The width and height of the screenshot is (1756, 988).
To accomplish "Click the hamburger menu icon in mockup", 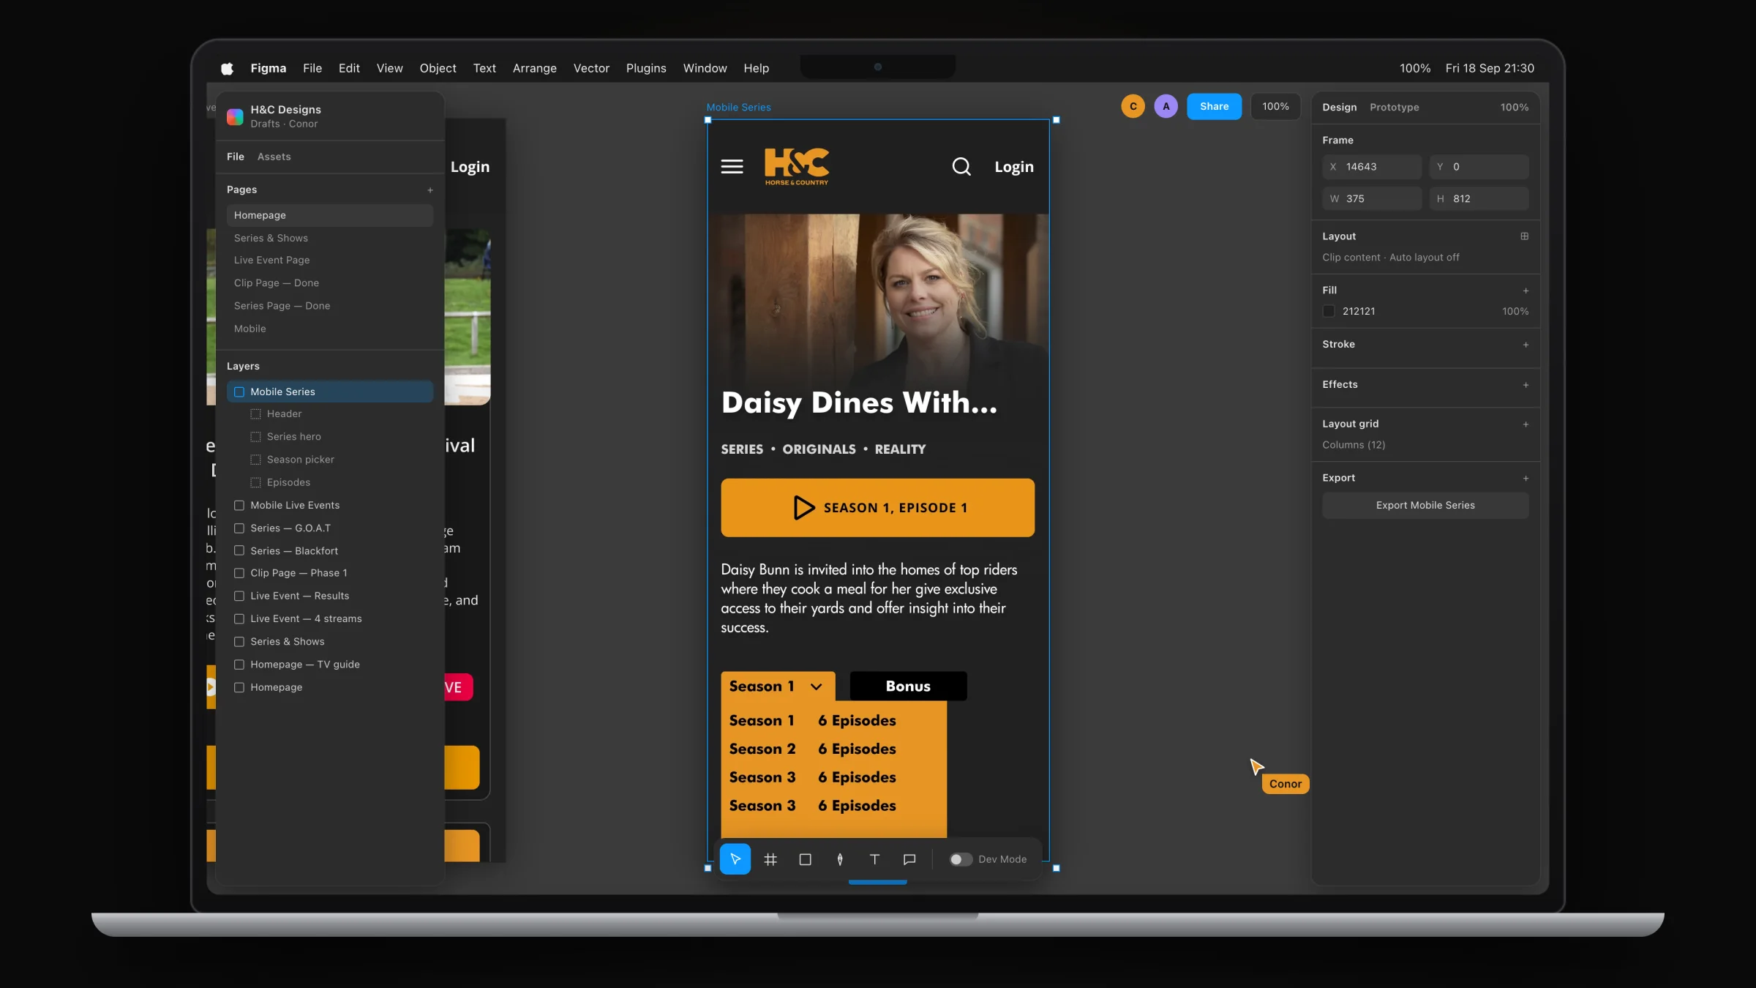I will point(732,167).
